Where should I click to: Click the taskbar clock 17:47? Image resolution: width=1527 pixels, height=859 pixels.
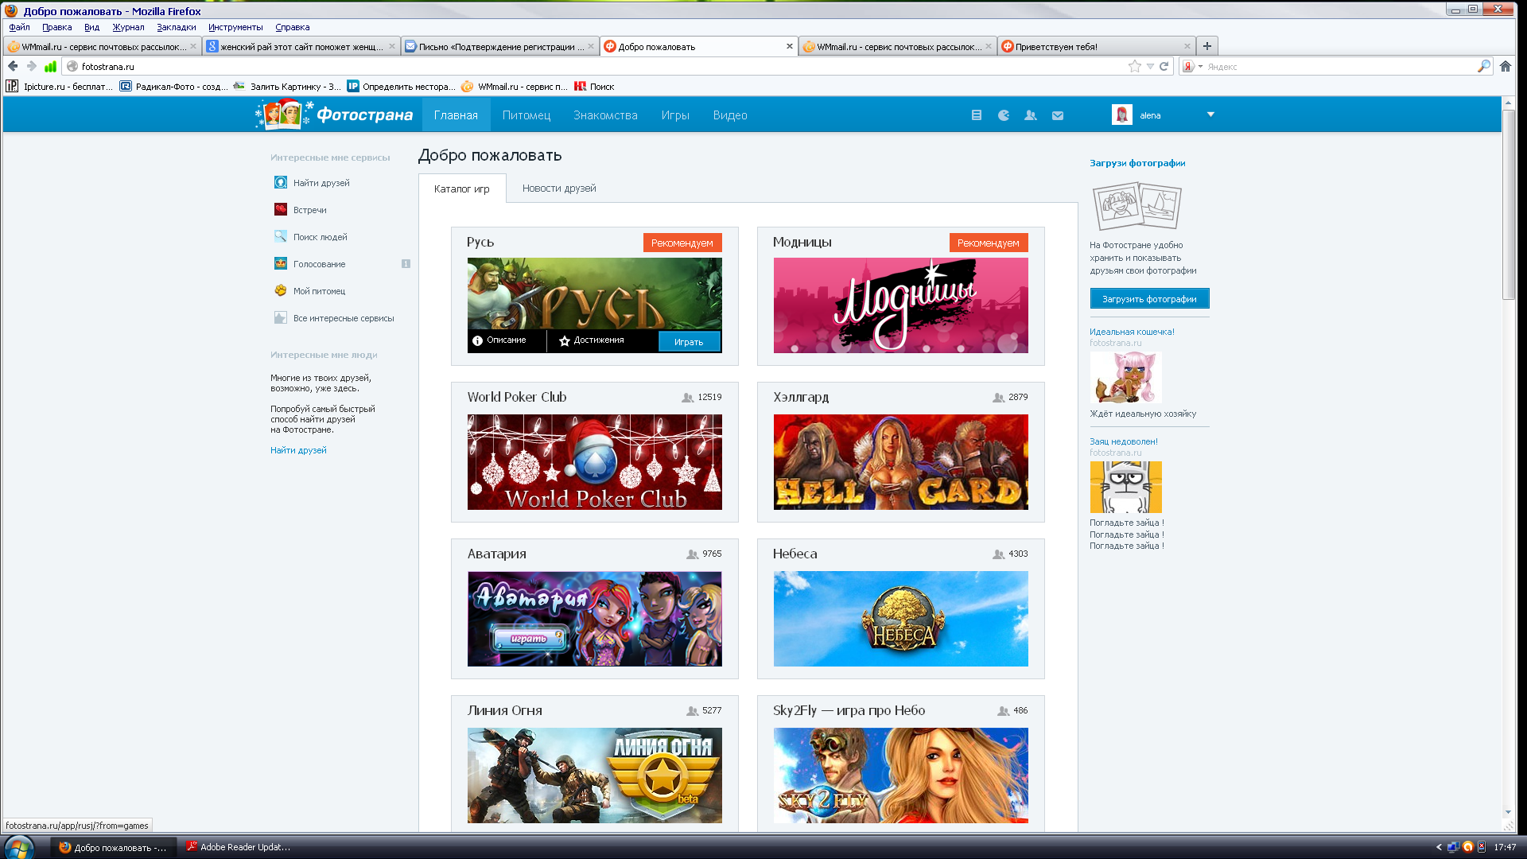[x=1505, y=847]
